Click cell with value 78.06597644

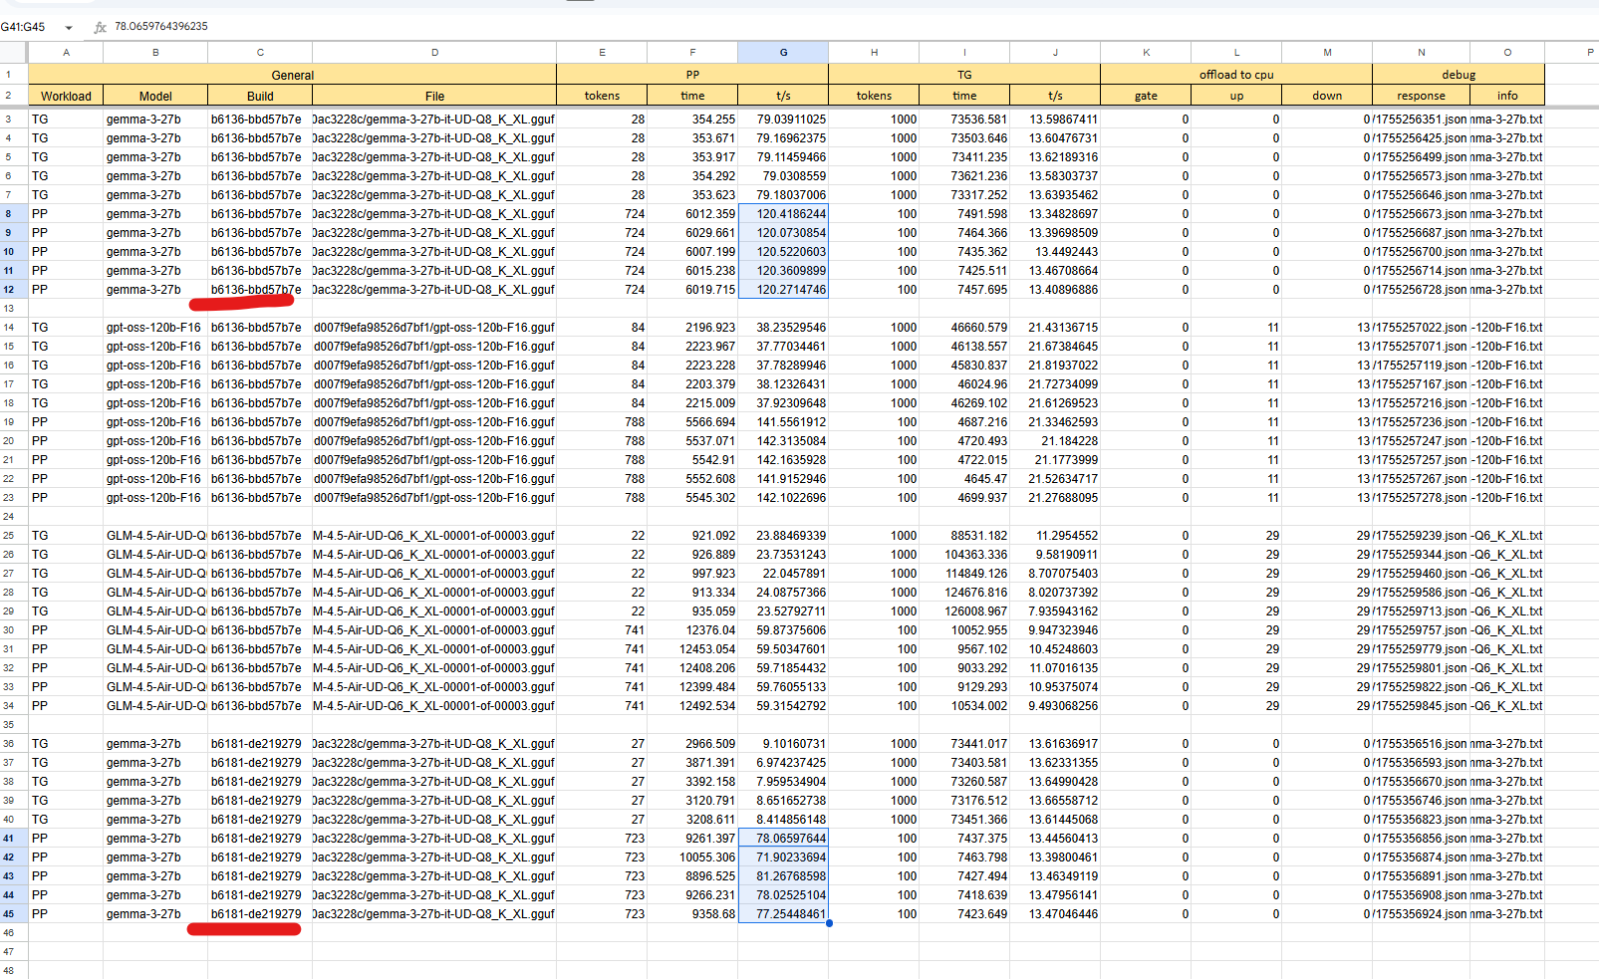[783, 839]
